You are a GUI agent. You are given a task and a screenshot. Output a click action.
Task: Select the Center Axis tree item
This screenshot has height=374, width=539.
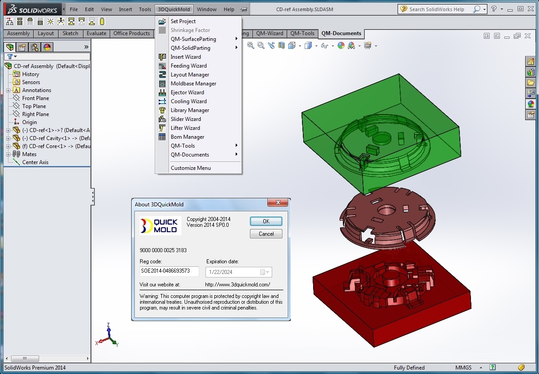coord(36,162)
